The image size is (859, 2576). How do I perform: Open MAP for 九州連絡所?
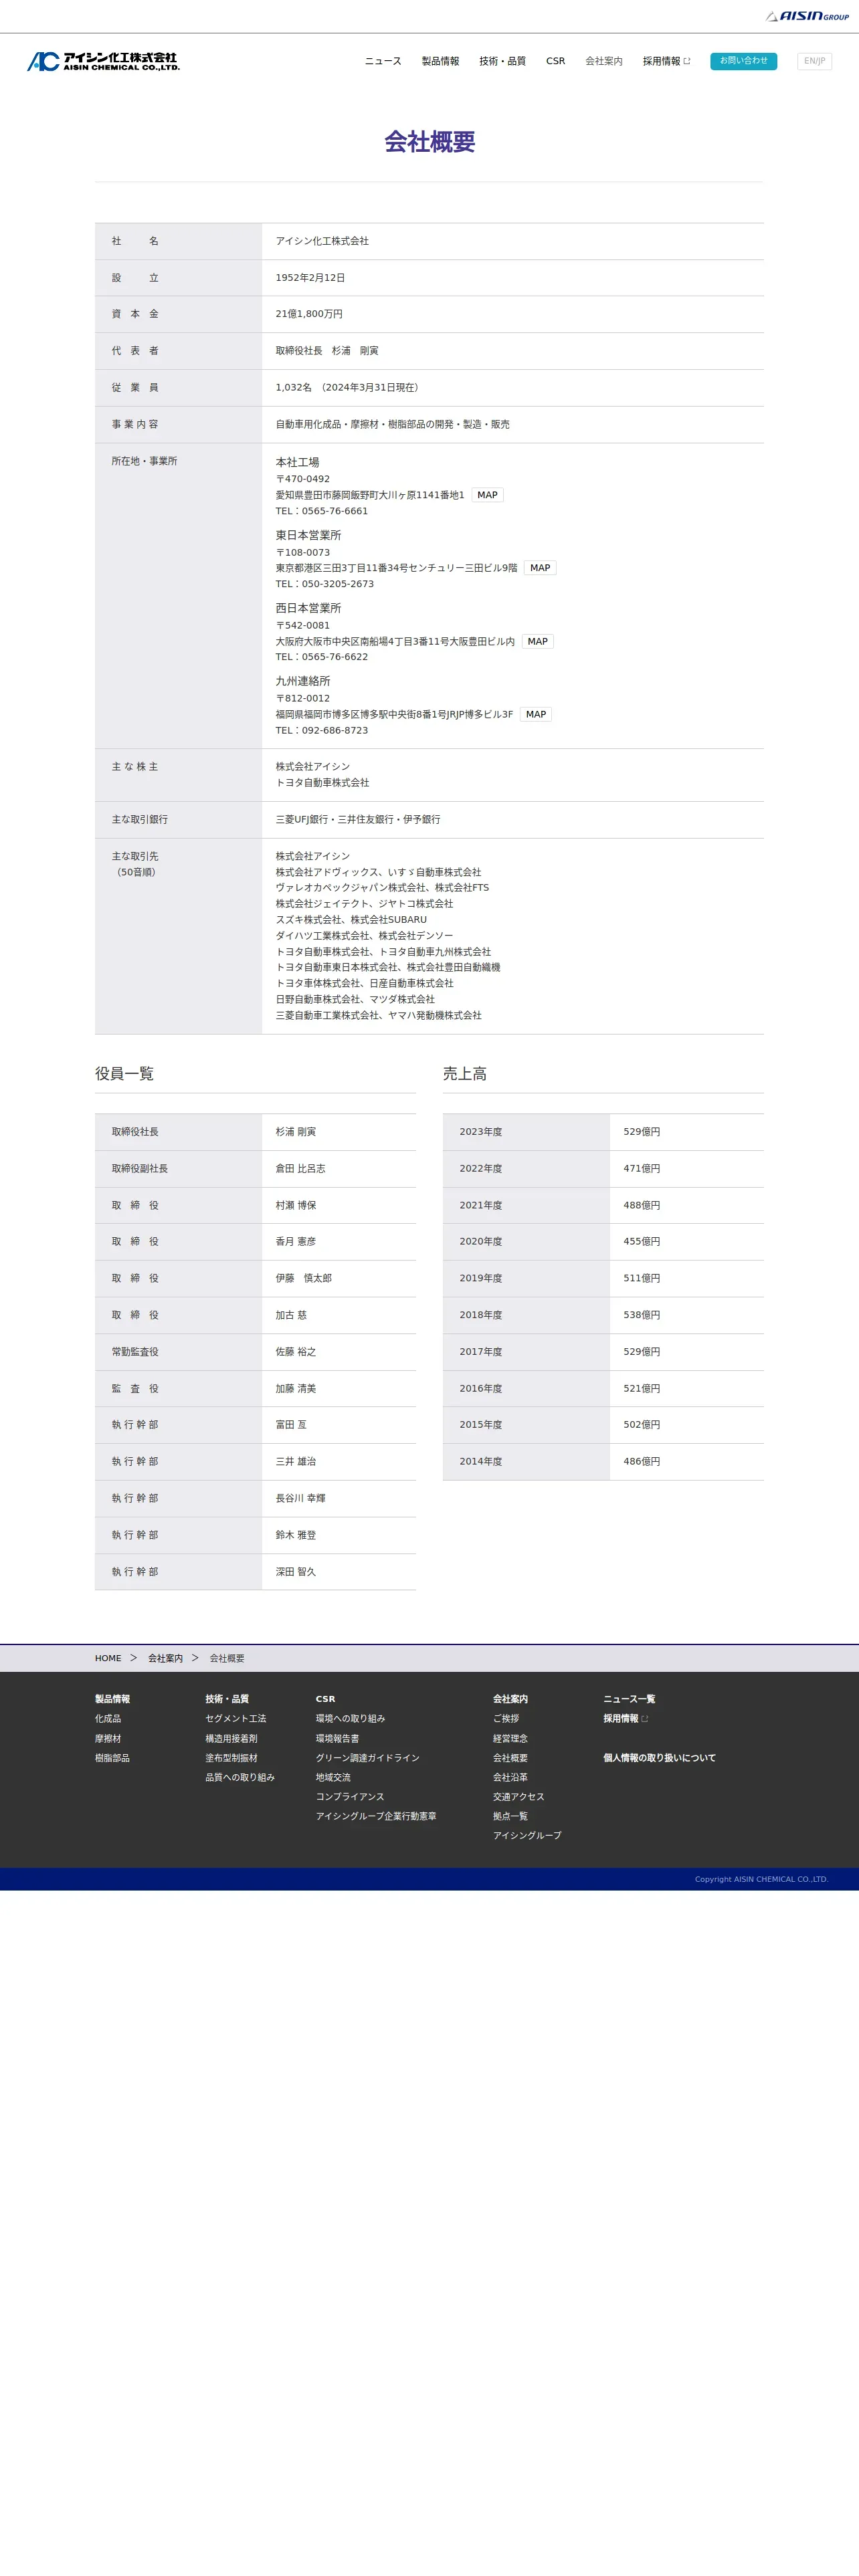pos(536,715)
